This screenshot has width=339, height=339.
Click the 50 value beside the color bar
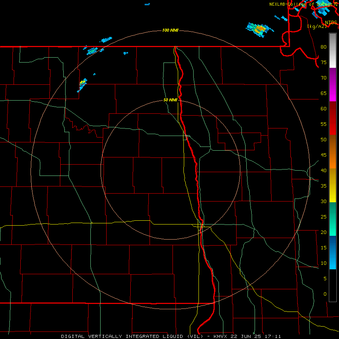tap(324, 139)
